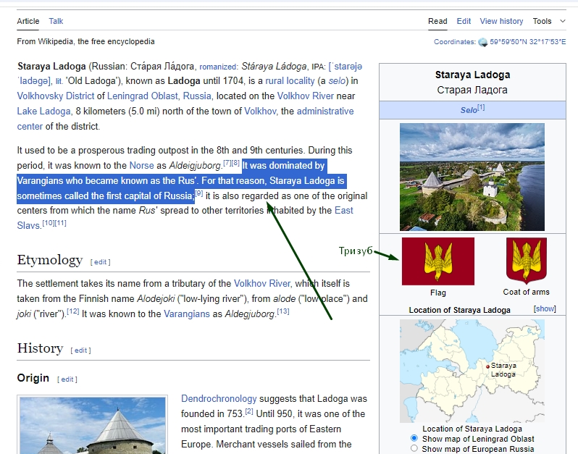Image resolution: width=578 pixels, height=454 pixels.
Task: Open the Edit tab
Action: (x=464, y=22)
